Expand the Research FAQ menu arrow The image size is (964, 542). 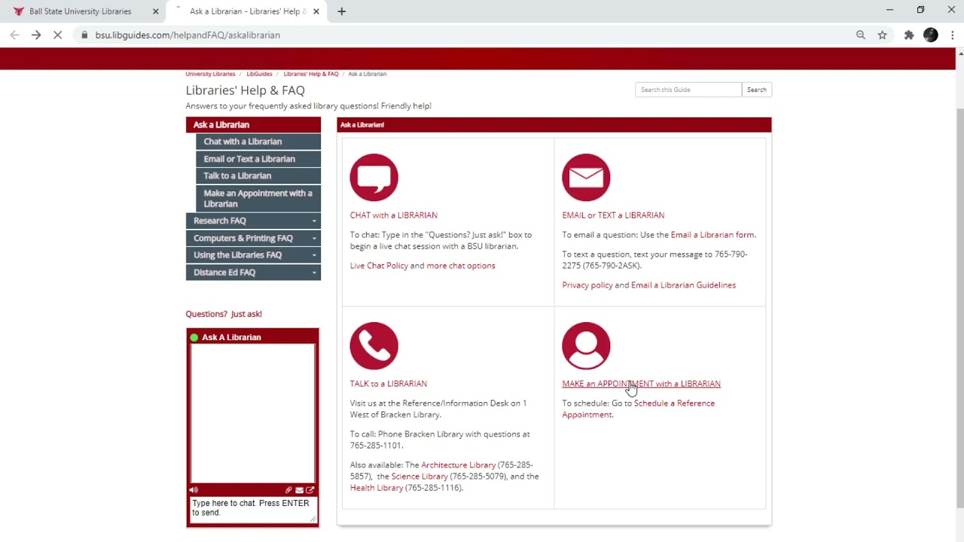pos(314,221)
